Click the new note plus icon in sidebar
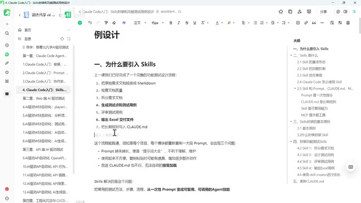This screenshot has height=203, width=361. 7,24
